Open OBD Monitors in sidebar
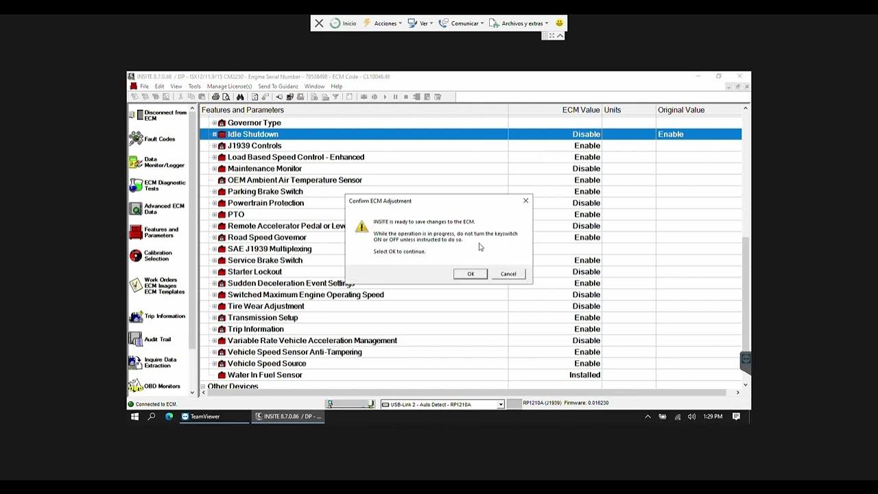The height and width of the screenshot is (494, 878). 155,386
